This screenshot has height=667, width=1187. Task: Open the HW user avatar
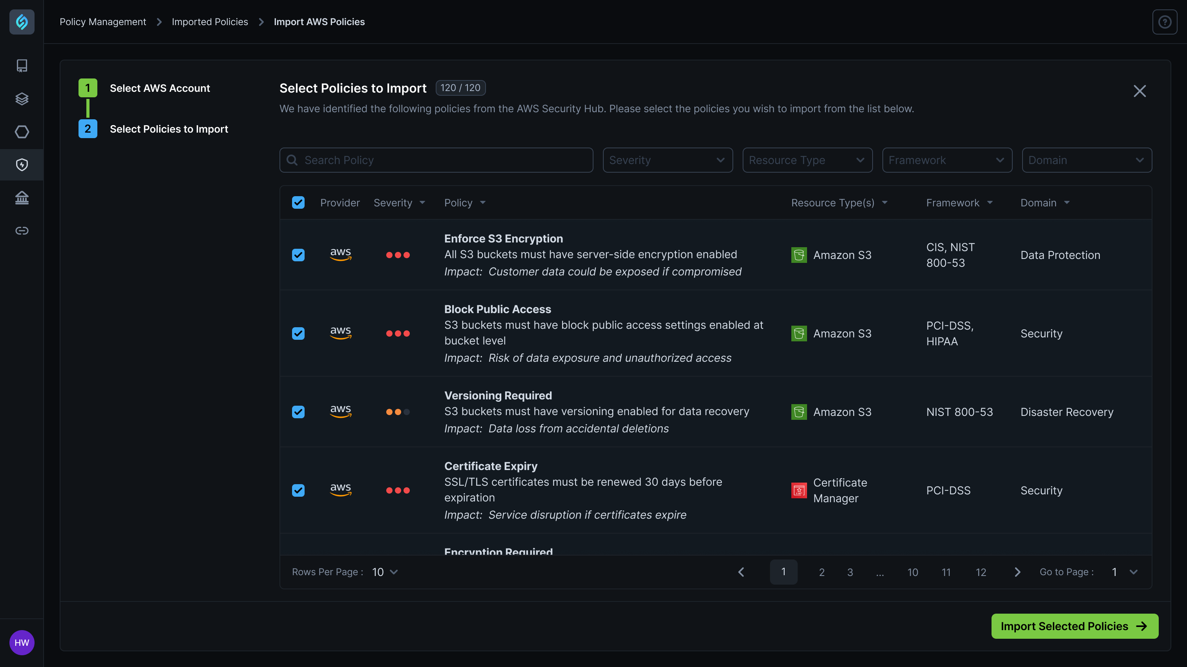(x=22, y=643)
